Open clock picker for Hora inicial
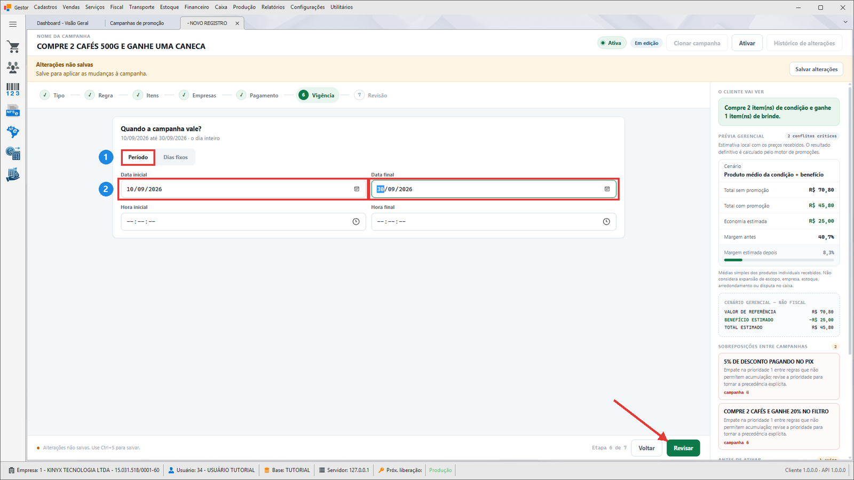The width and height of the screenshot is (854, 480). pyautogui.click(x=356, y=222)
